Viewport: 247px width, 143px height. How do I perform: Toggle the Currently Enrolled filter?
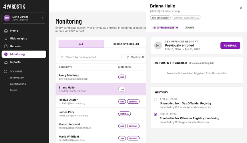point(126,44)
